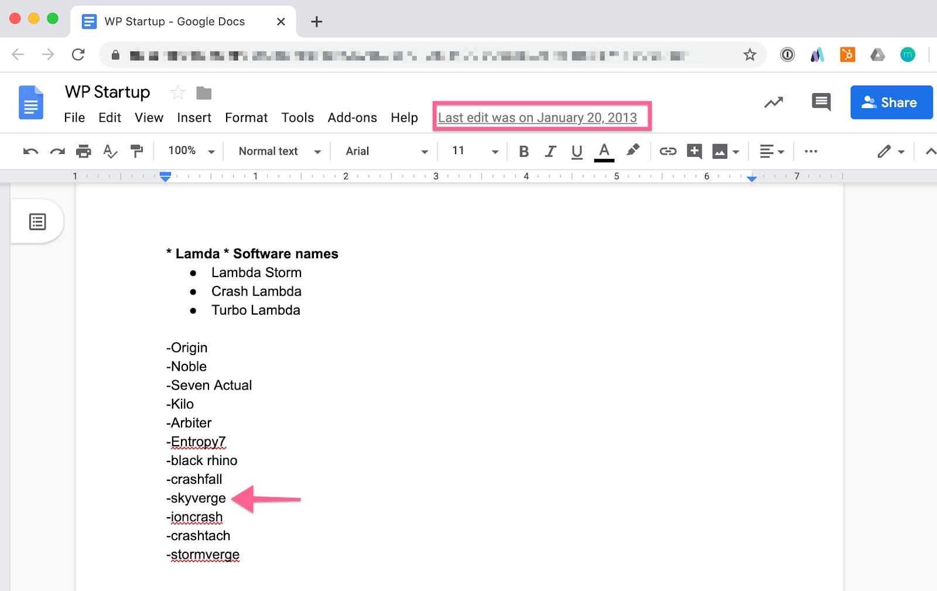Open the Arial font dropdown
937x591 pixels.
point(387,151)
